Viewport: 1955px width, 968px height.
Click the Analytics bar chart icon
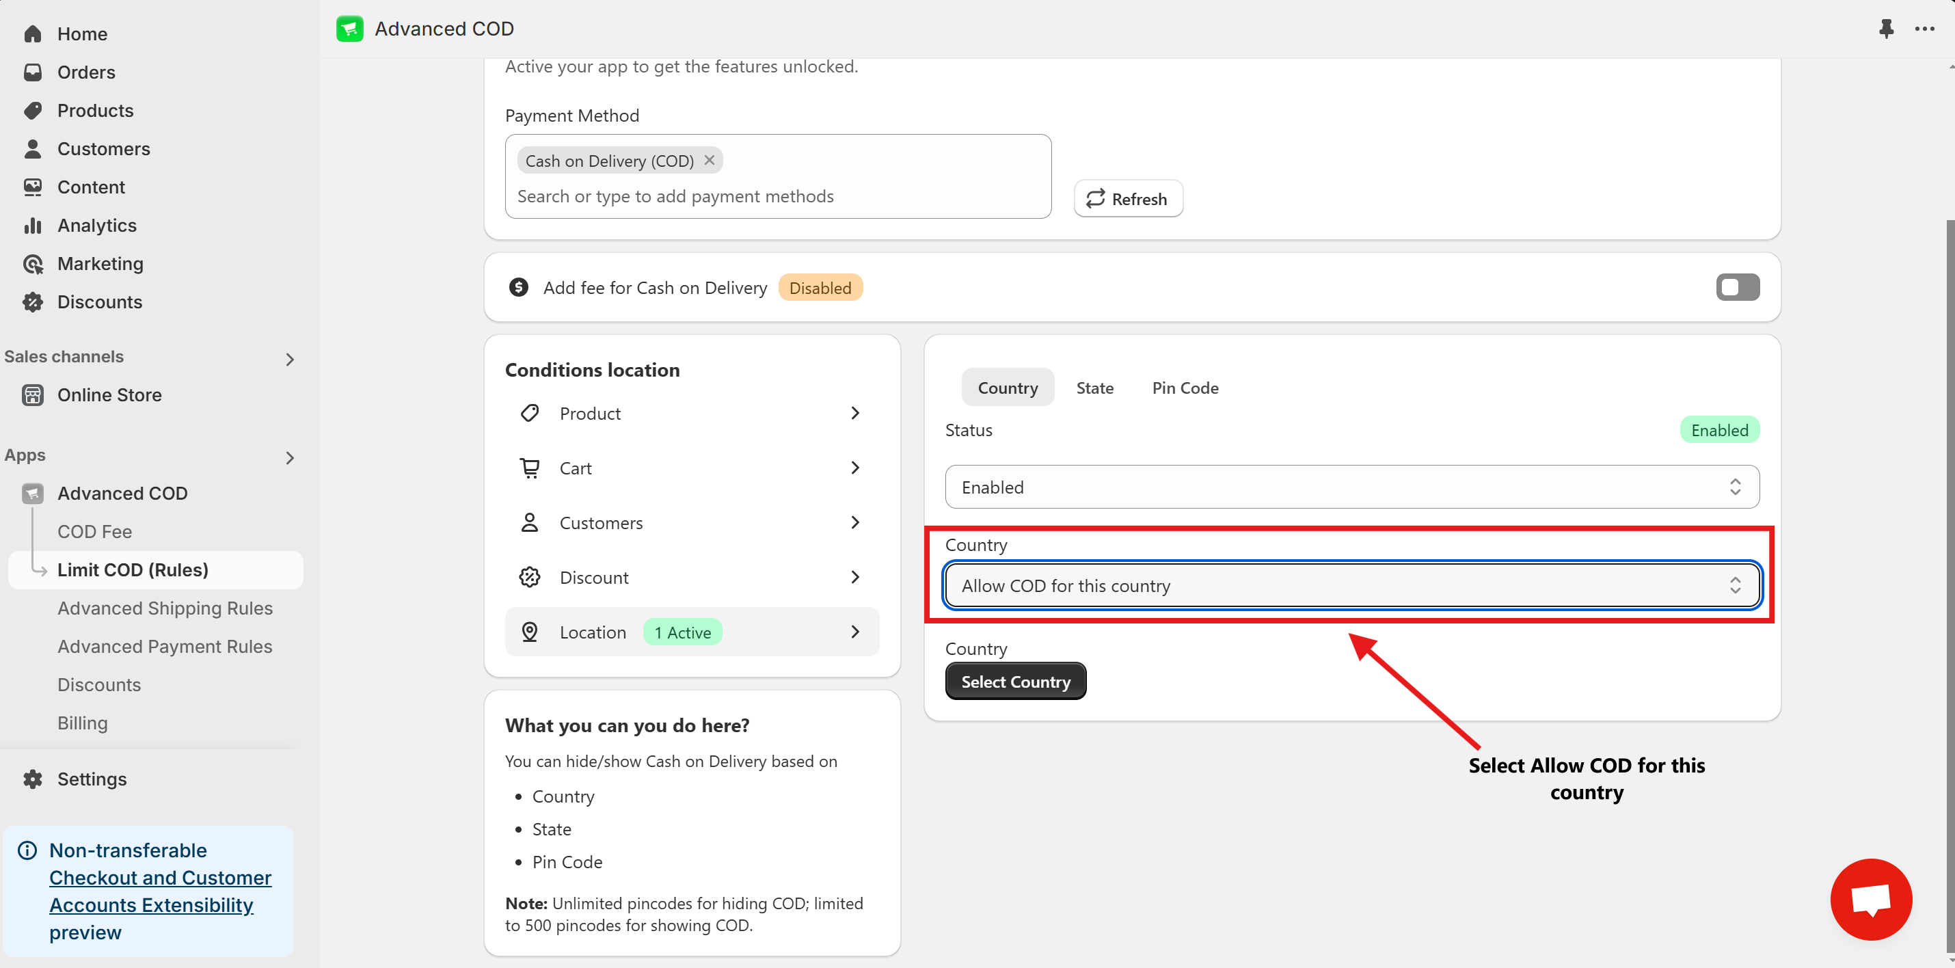tap(33, 226)
